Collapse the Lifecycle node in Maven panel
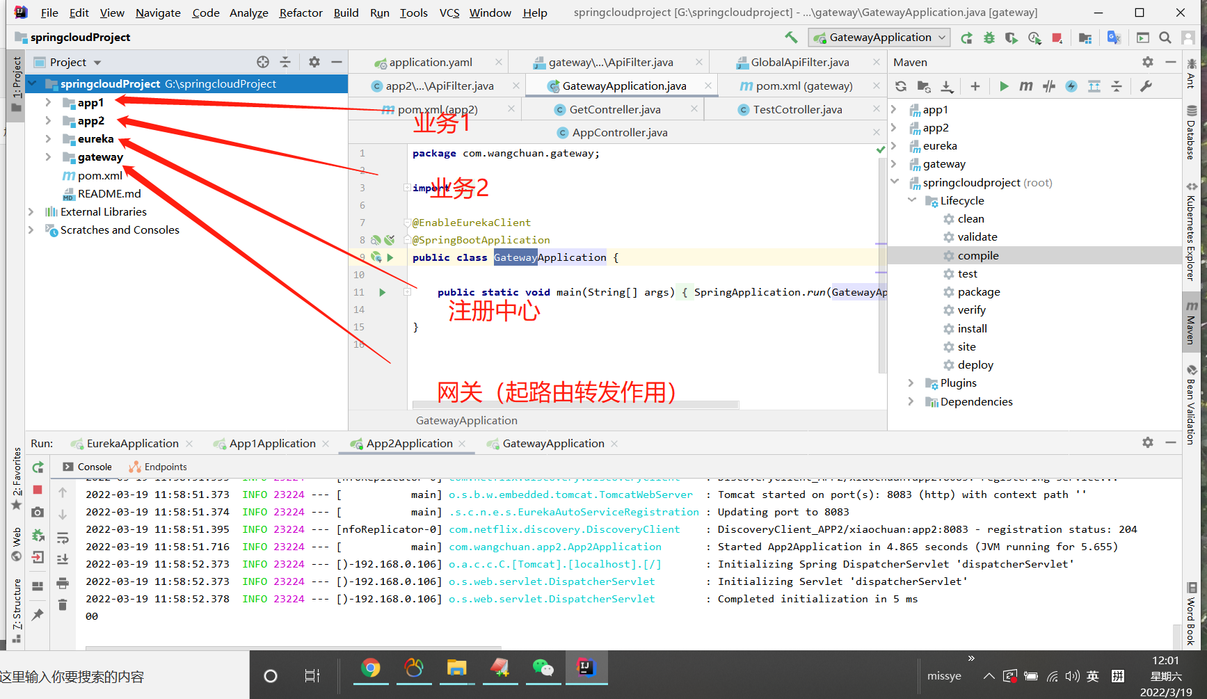 [x=912, y=200]
